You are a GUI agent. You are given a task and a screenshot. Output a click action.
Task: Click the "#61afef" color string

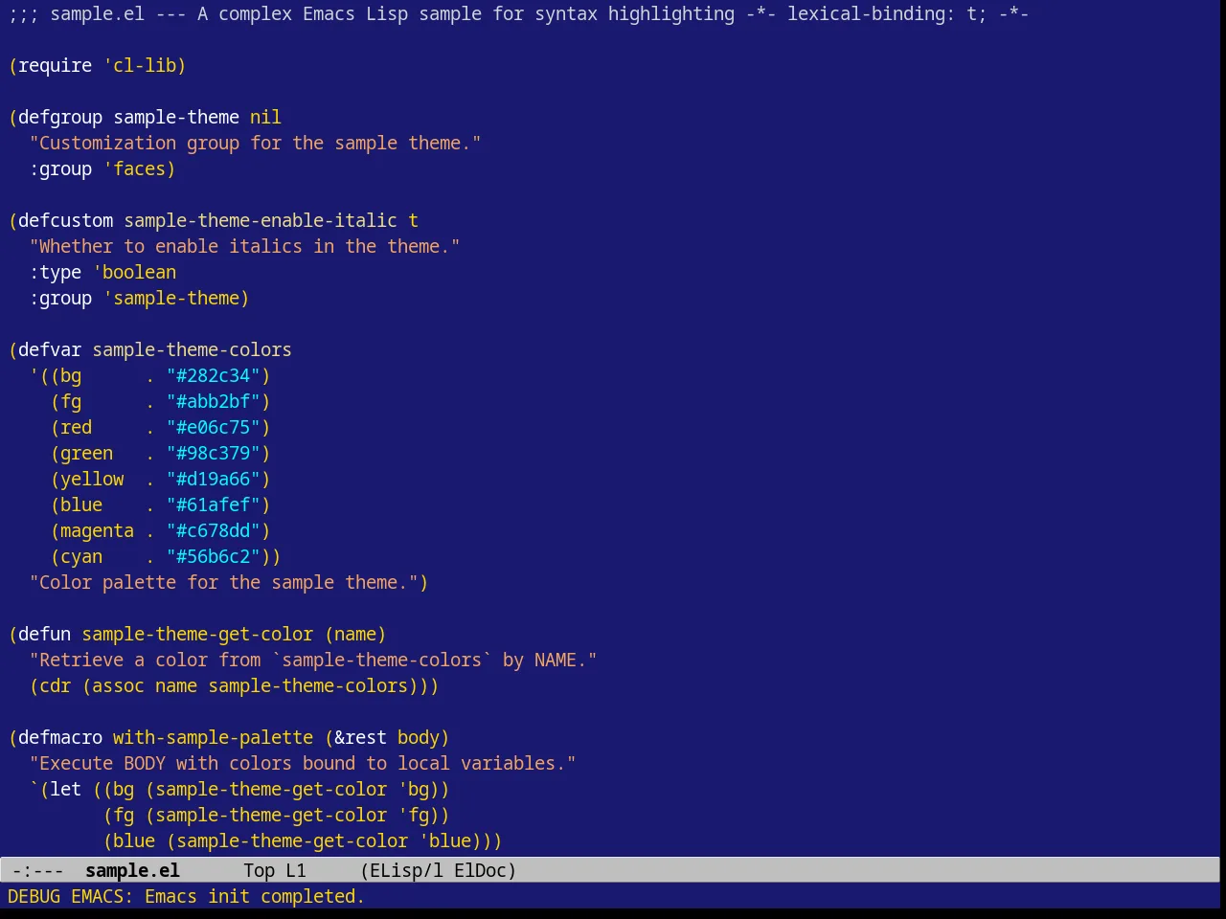[214, 504]
